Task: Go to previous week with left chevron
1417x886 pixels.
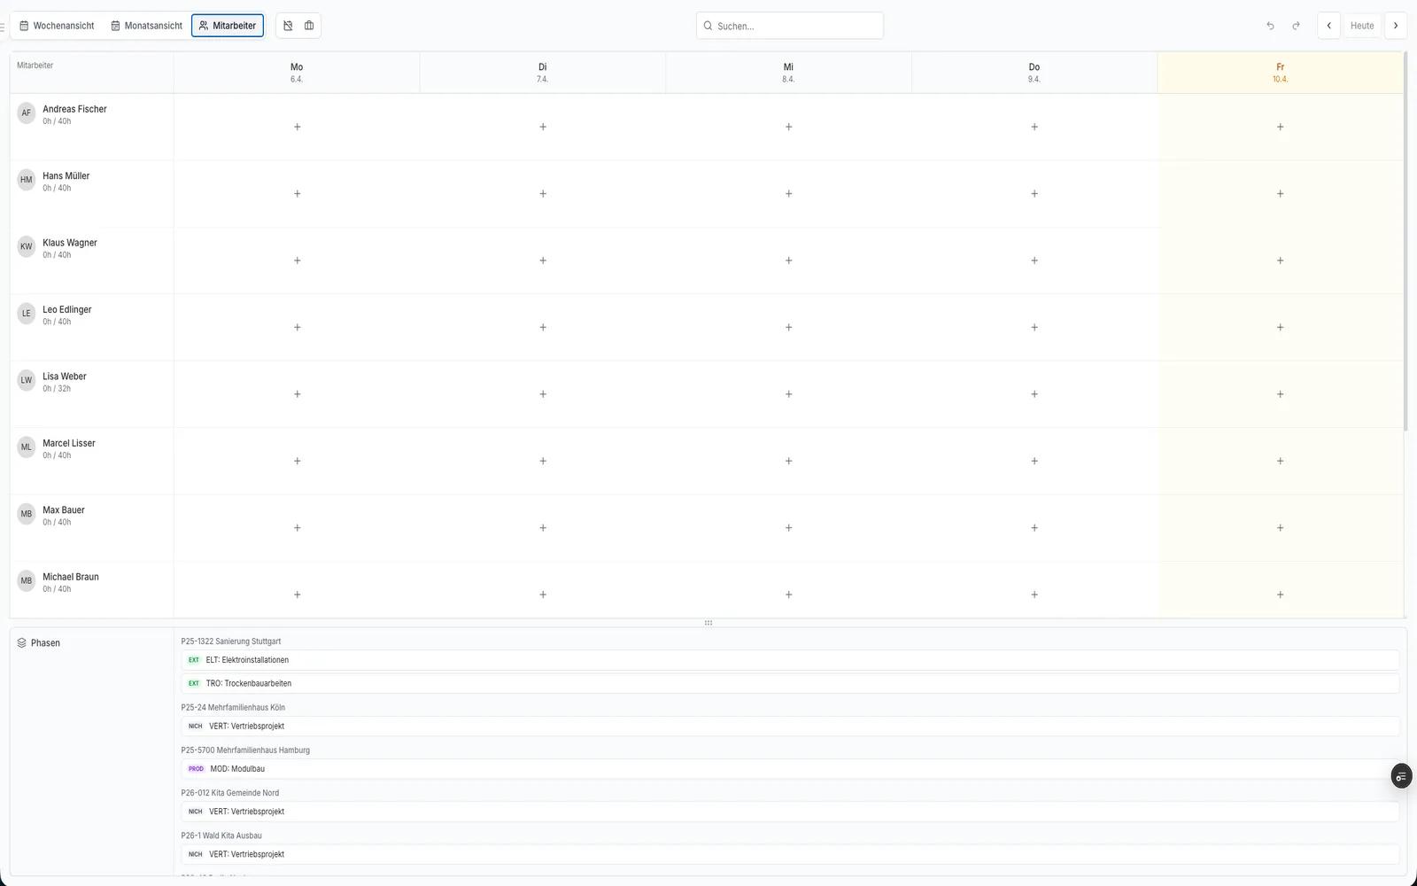Action: 1328,26
